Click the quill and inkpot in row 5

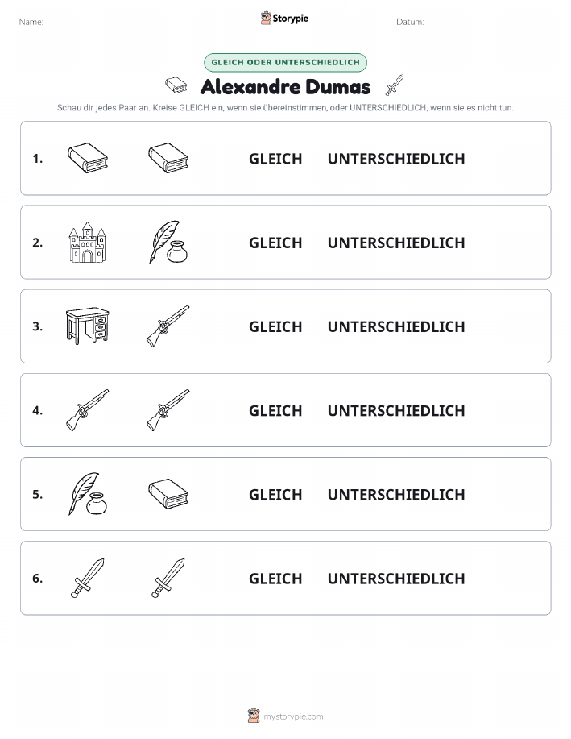pyautogui.click(x=88, y=494)
